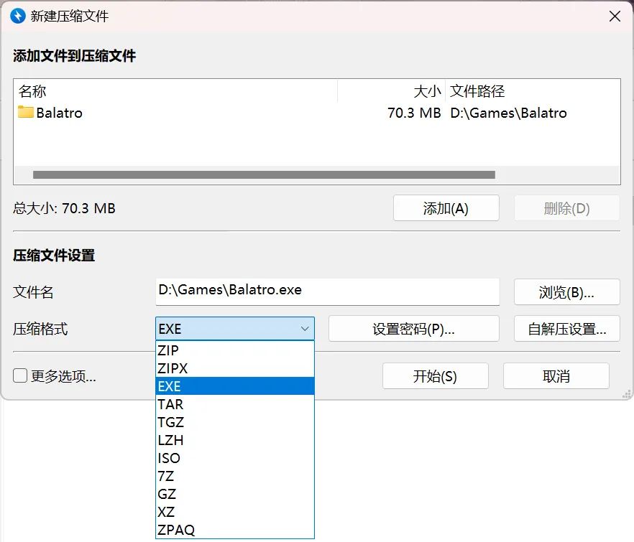The image size is (634, 542).
Task: Click the 添加(A) button
Action: [x=446, y=208]
